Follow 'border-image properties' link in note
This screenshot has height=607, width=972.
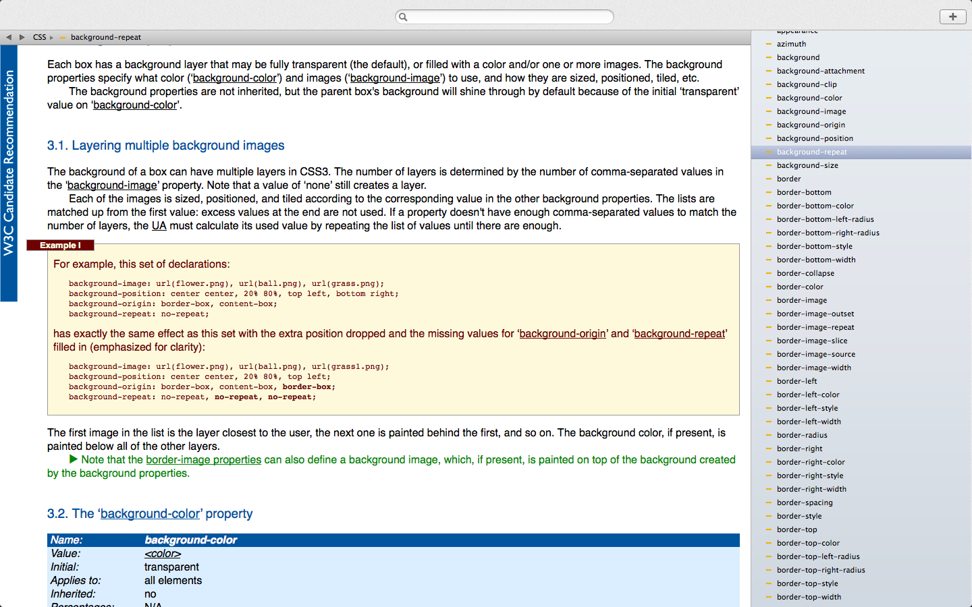[x=204, y=460]
